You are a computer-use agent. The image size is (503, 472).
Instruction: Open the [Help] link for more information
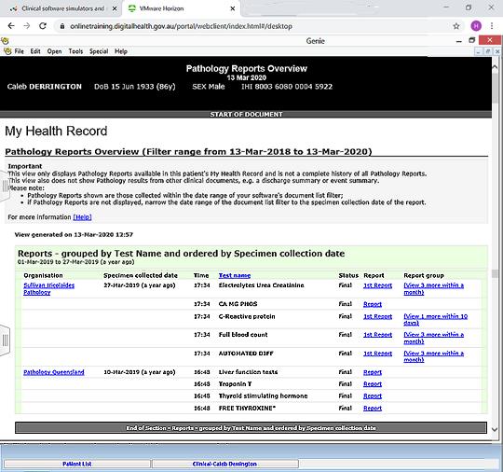(83, 217)
